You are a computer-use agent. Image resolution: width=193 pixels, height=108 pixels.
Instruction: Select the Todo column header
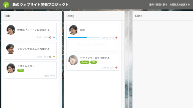32,16
